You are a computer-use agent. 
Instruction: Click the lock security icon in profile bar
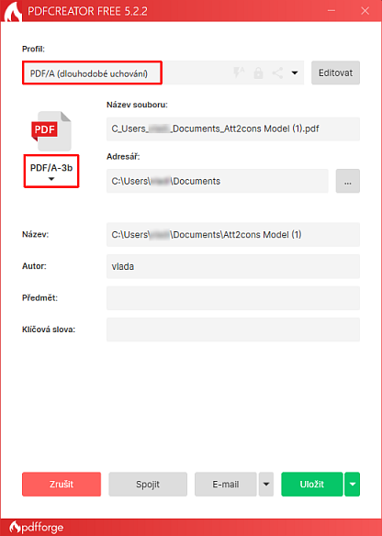(258, 73)
